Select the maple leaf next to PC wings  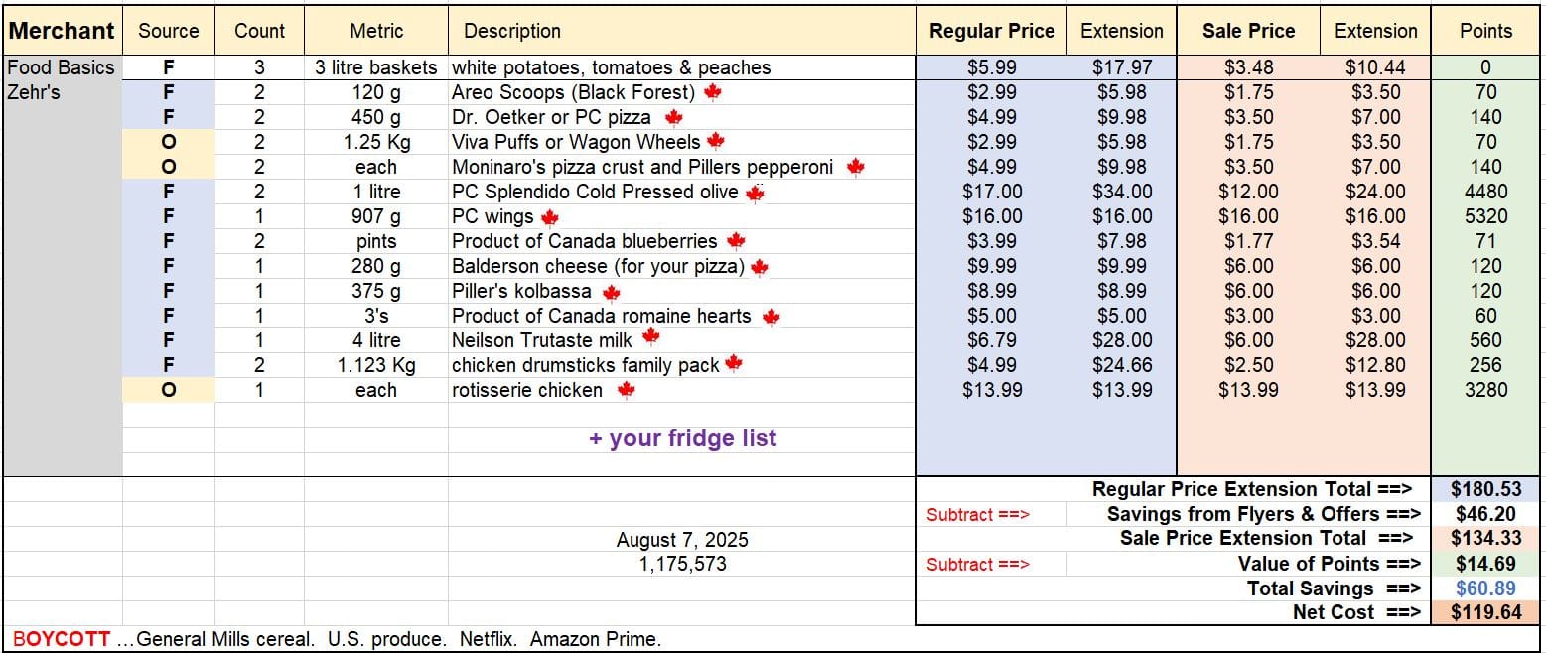[x=549, y=216]
